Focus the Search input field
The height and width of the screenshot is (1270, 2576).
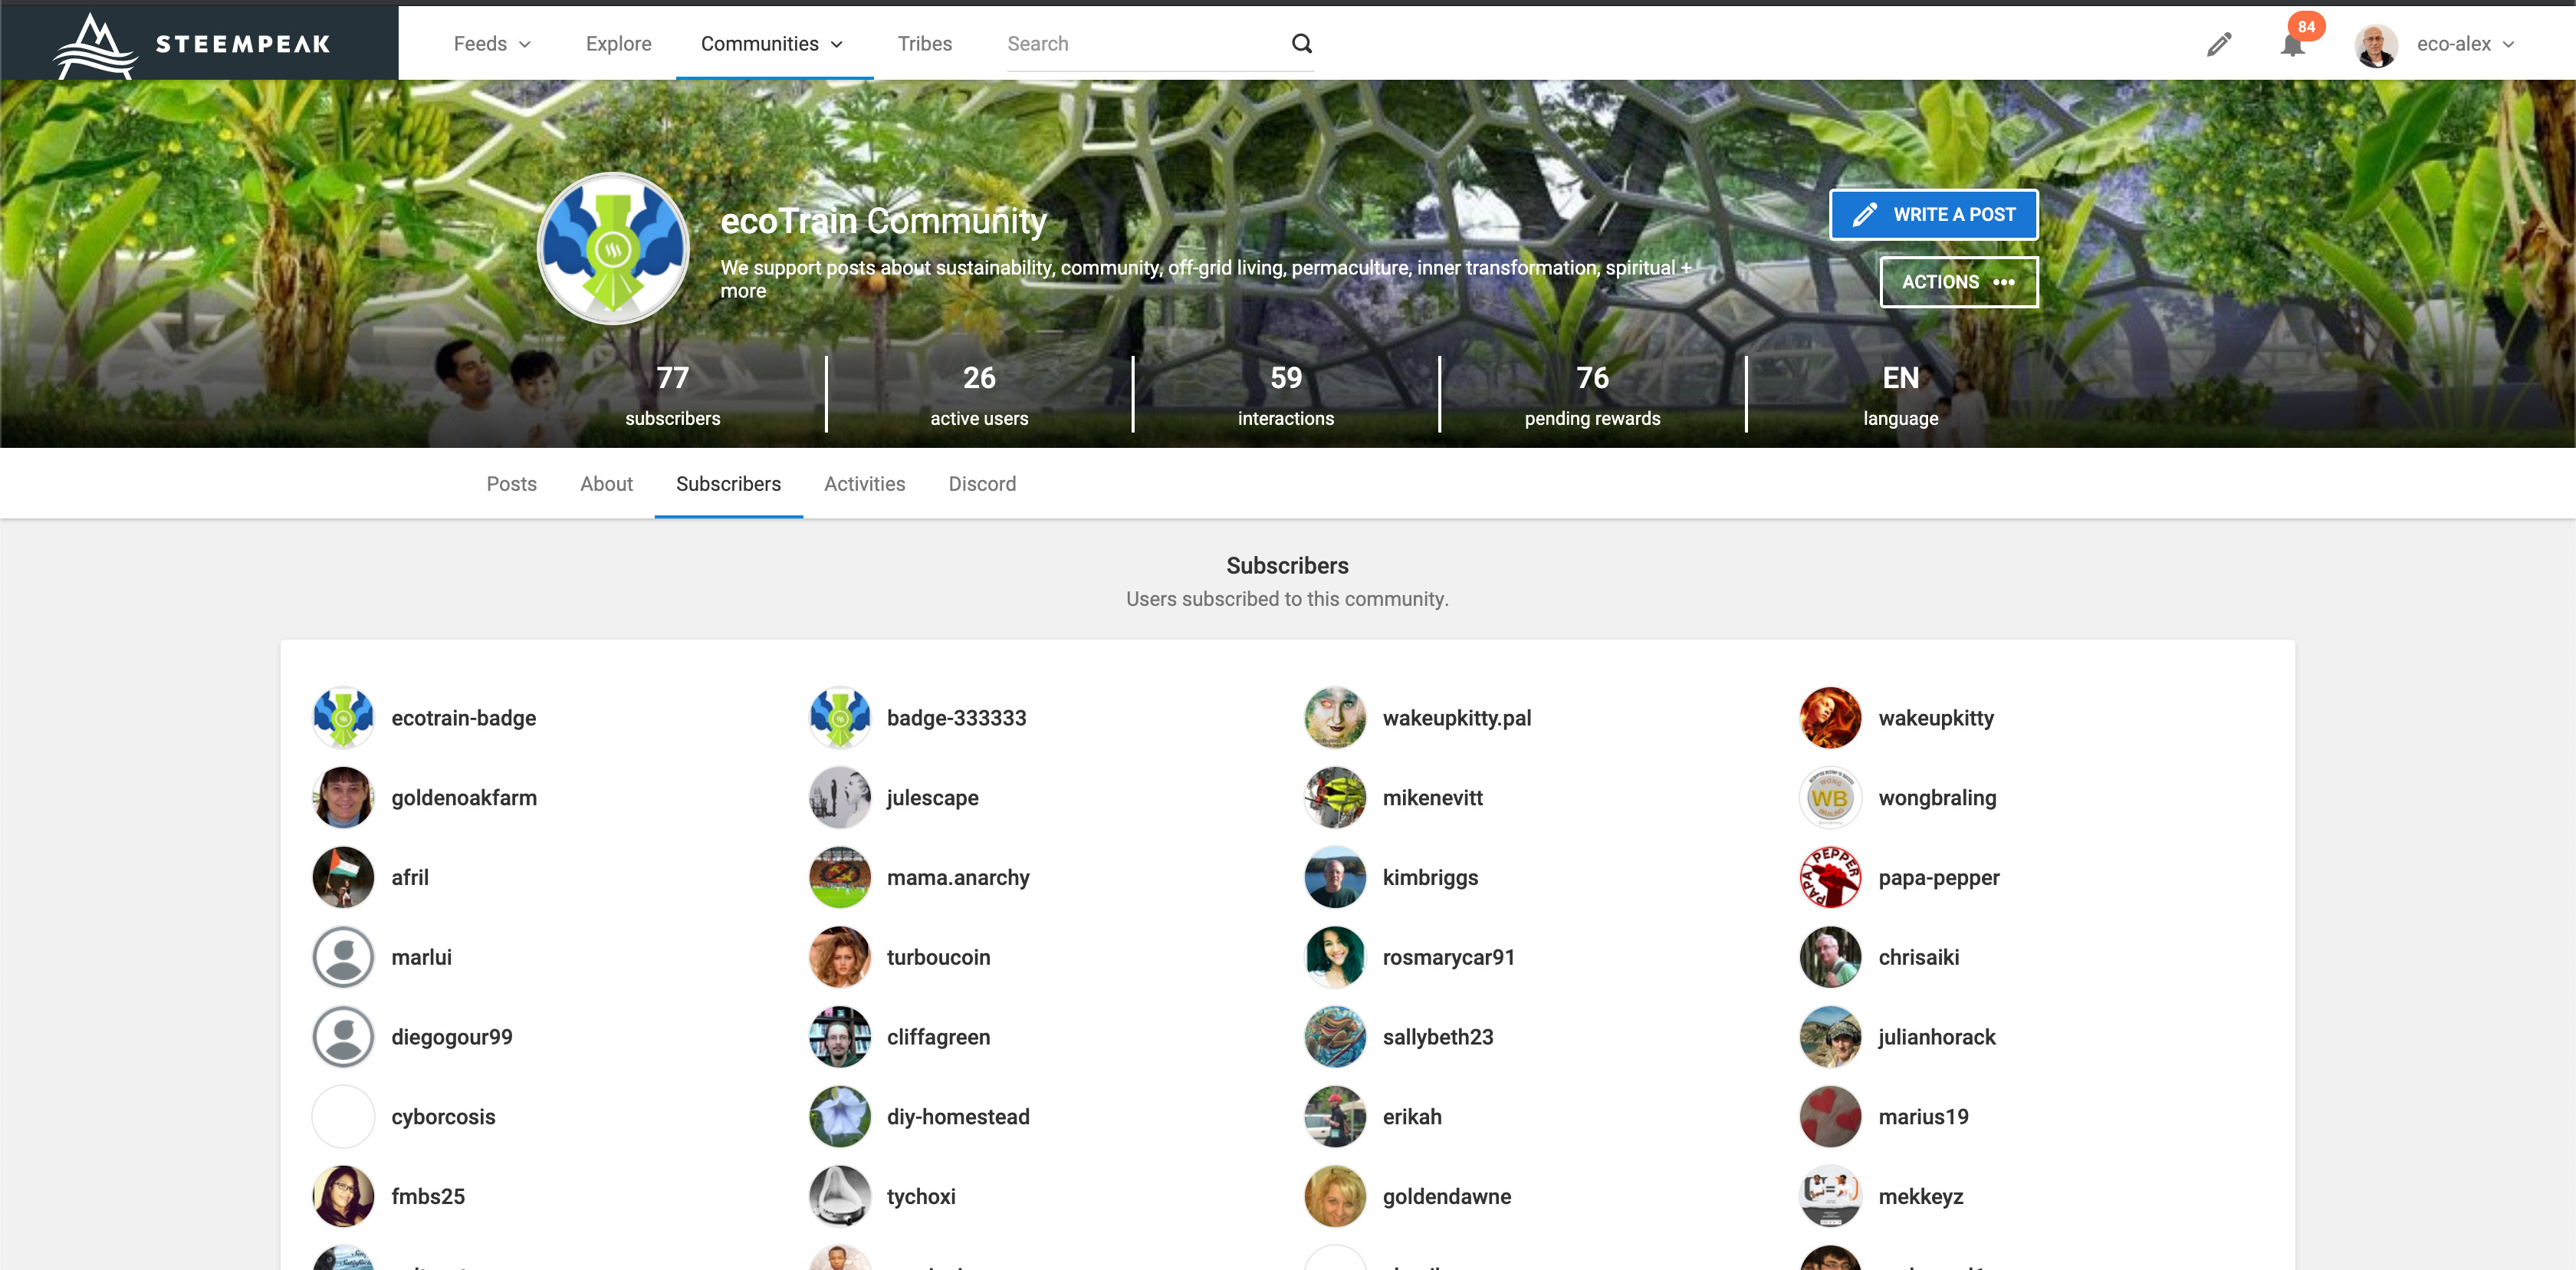pyautogui.click(x=1140, y=44)
